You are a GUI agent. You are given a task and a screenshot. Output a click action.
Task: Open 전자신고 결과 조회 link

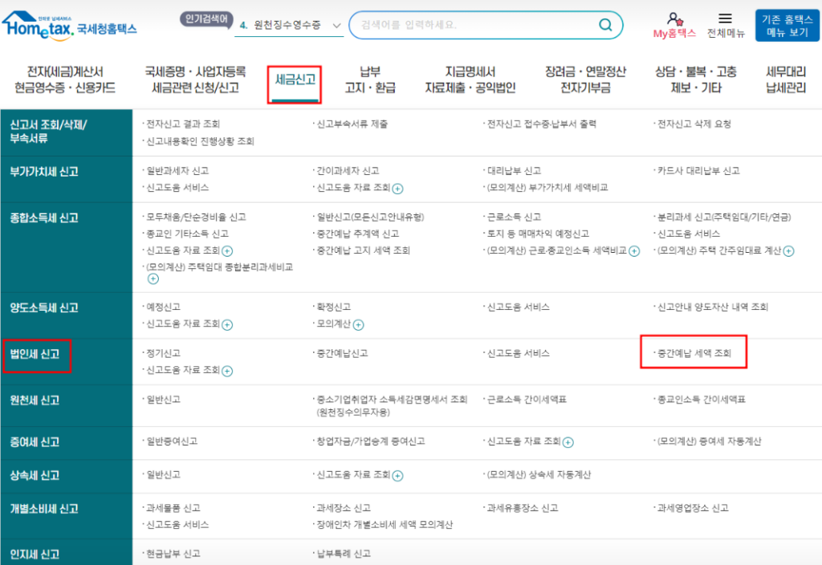tap(182, 124)
